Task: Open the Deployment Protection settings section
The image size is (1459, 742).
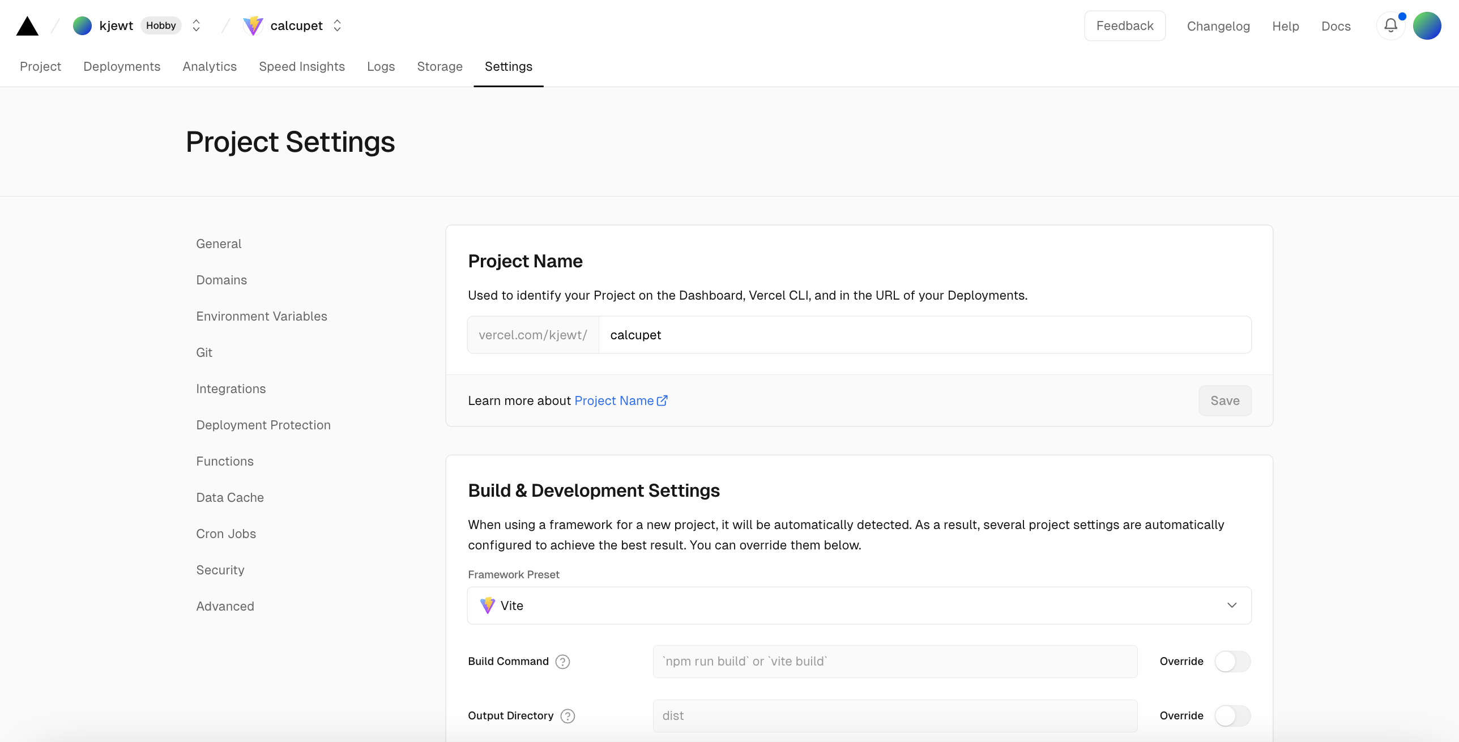Action: (x=263, y=425)
